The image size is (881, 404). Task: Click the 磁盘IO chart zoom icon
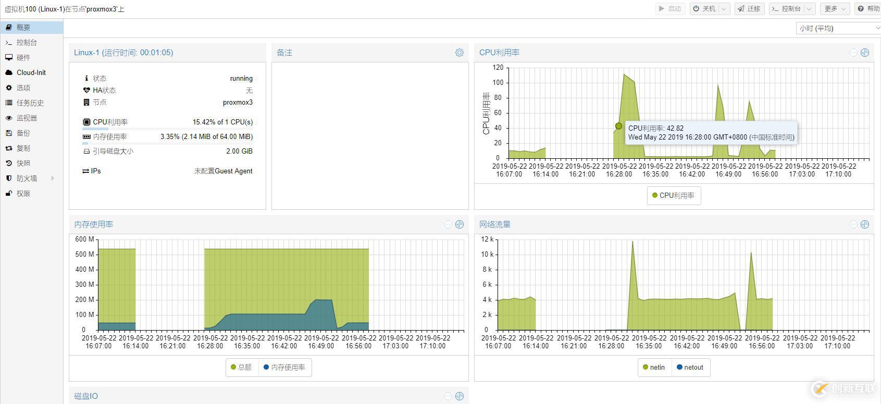460,396
